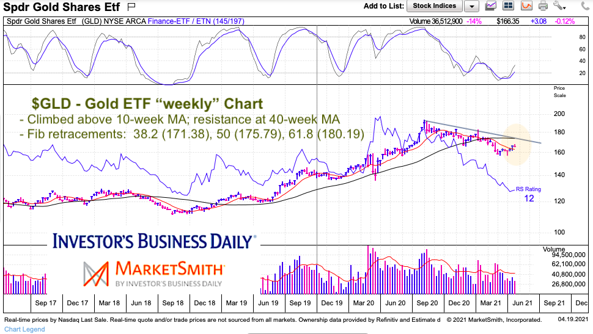Click the +3.08 price change value

click(539, 21)
